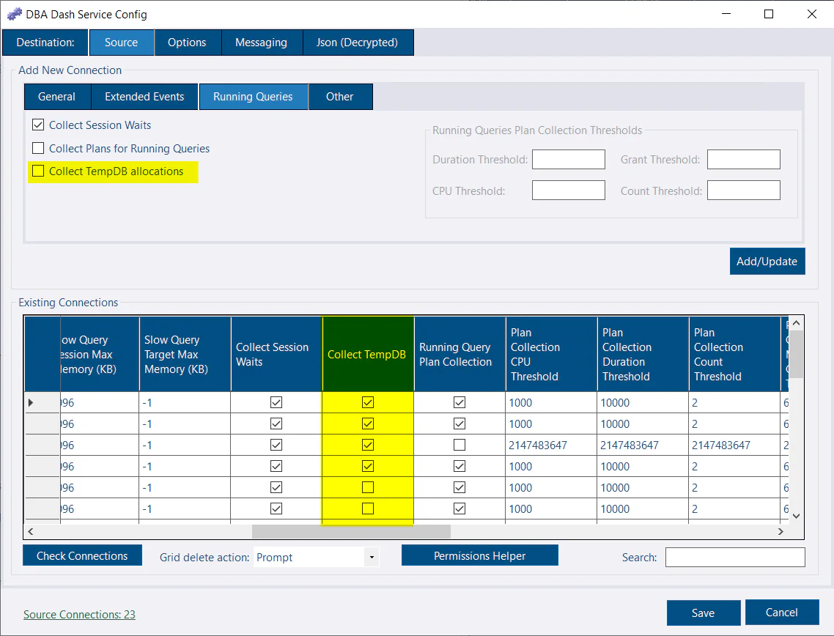Switch to the General tab
Viewport: 834px width, 636px height.
[57, 96]
